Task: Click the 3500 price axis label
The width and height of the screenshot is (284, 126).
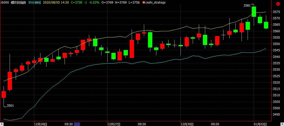Action: (x=276, y=108)
